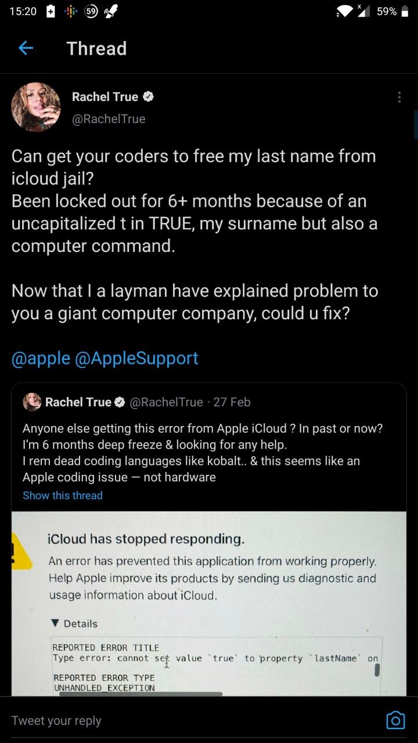The width and height of the screenshot is (418, 743).
Task: Tap the back arrow in Thread header
Action: point(26,48)
